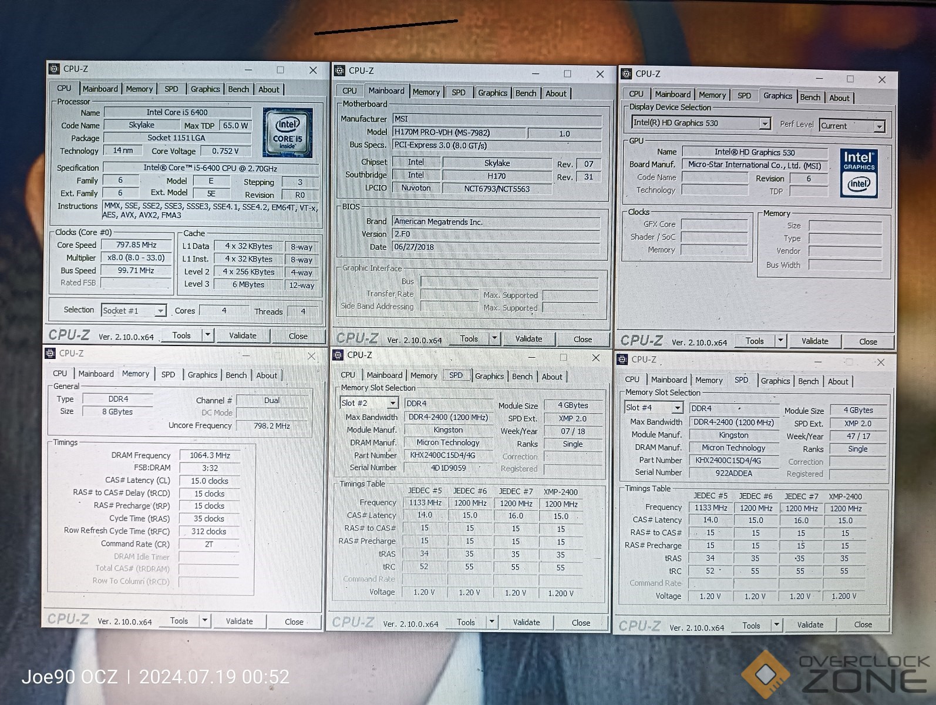
Task: Click CPU-Z app icon in CPU tab window title bar
Action: click(x=53, y=69)
